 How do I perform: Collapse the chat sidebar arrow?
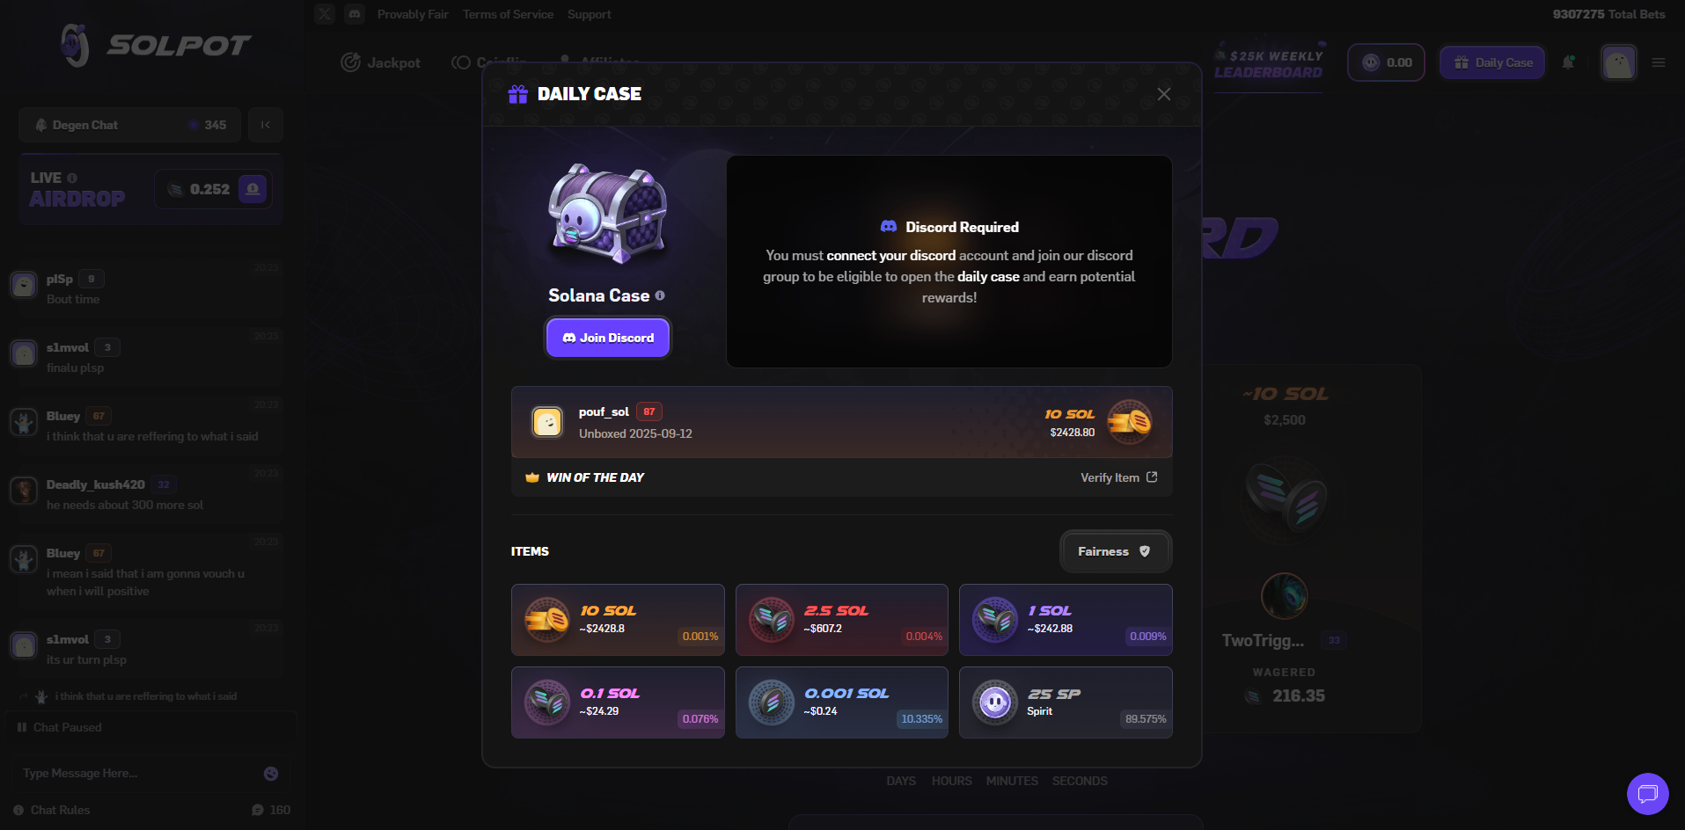(x=266, y=125)
